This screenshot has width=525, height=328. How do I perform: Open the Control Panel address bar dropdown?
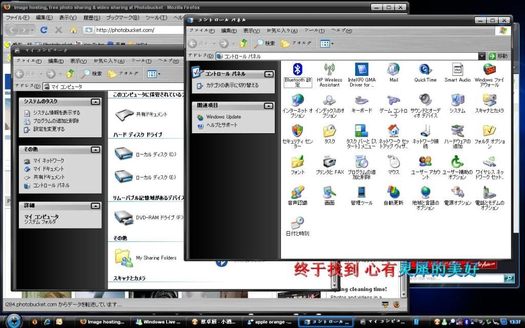click(481, 56)
